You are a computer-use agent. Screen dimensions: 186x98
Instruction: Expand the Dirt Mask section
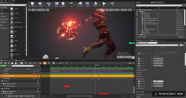pos(136,72)
